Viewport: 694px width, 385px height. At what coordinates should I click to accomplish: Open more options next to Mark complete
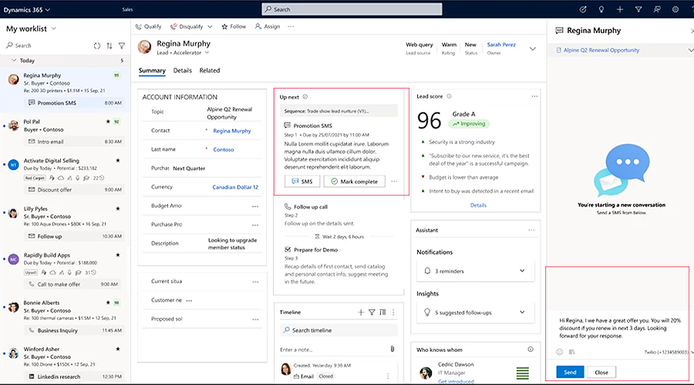click(394, 181)
